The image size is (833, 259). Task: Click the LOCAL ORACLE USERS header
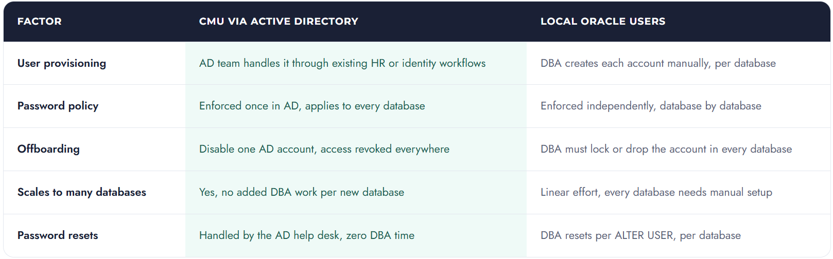[x=602, y=22]
